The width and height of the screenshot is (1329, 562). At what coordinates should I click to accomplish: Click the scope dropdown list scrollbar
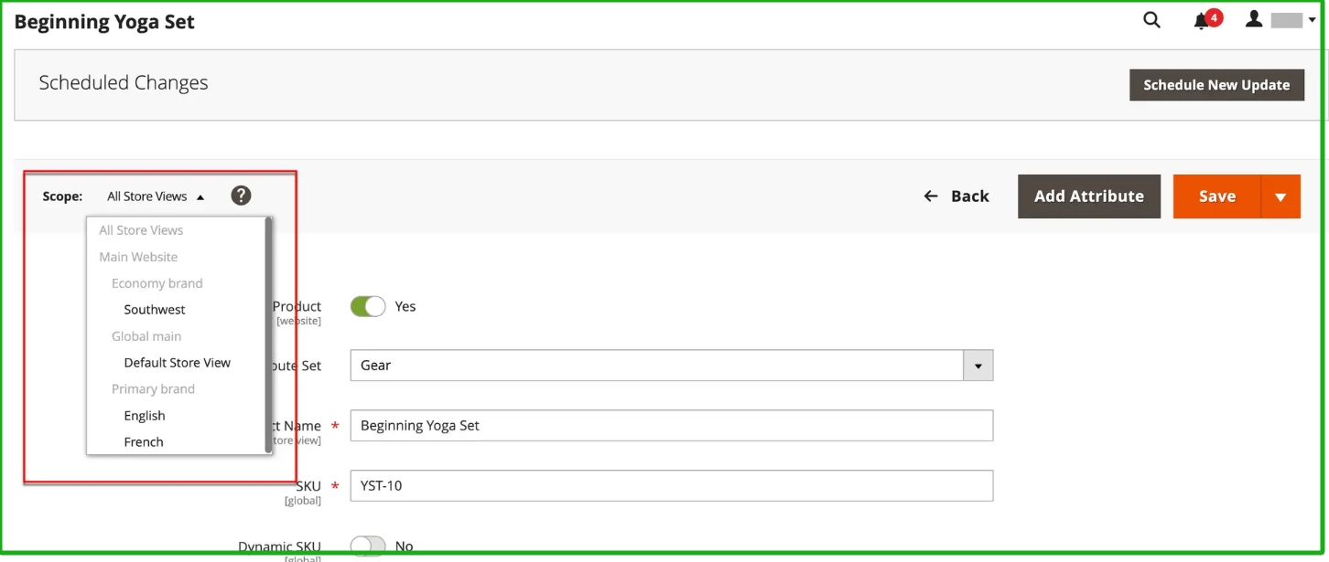268,334
